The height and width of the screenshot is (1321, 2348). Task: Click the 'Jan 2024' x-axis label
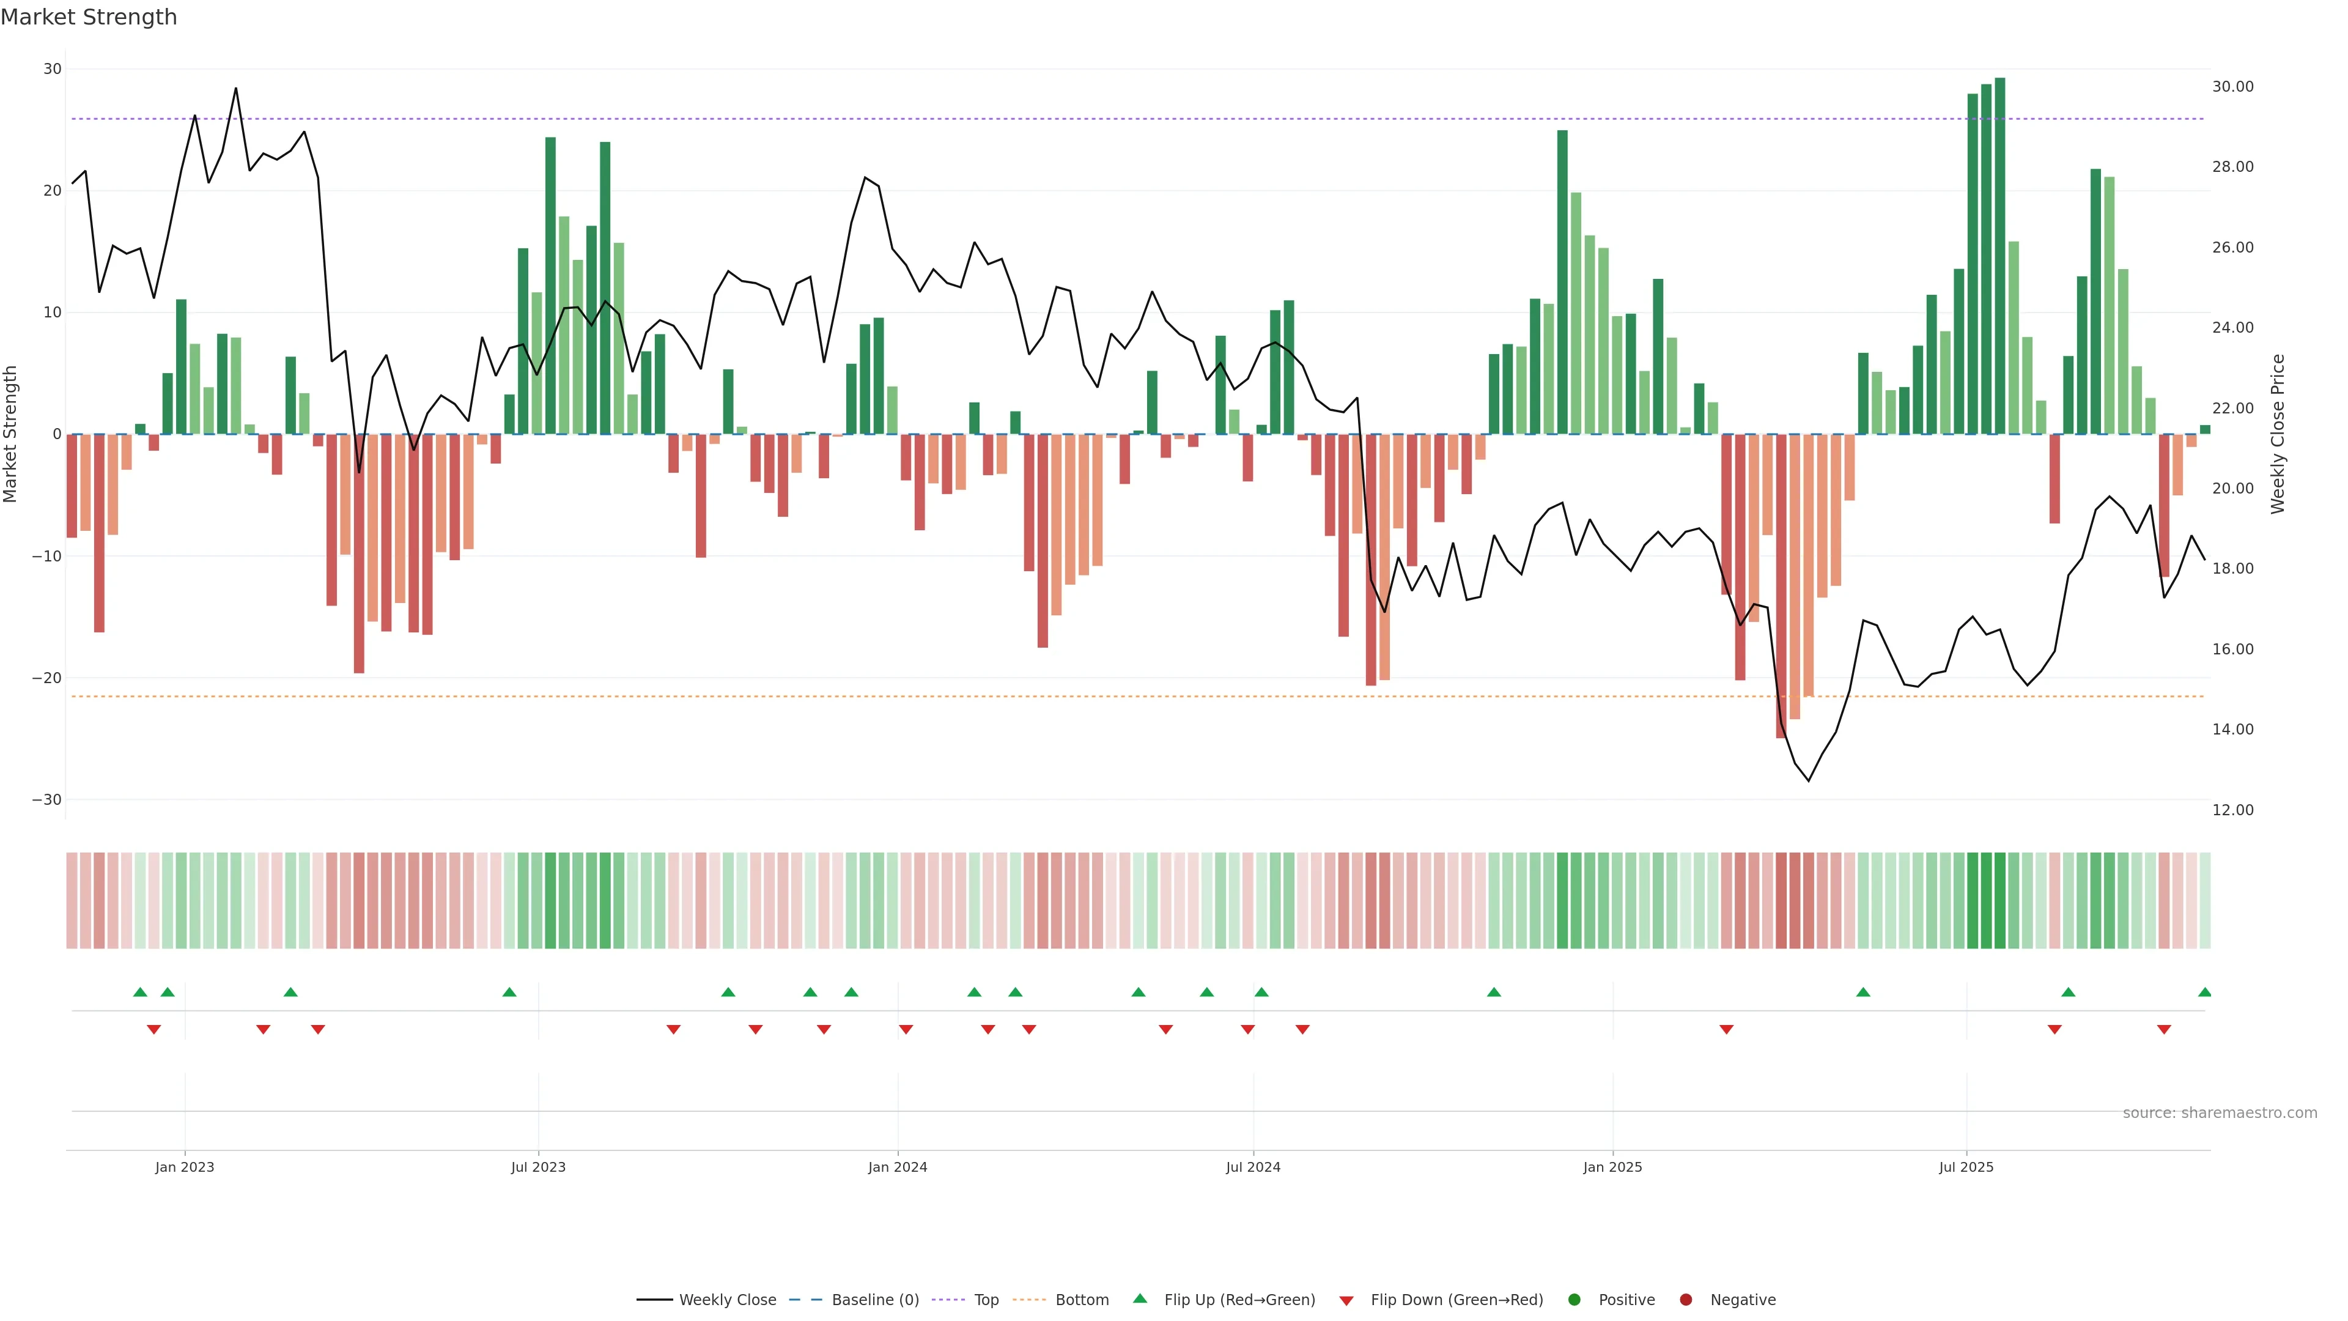(x=897, y=1167)
